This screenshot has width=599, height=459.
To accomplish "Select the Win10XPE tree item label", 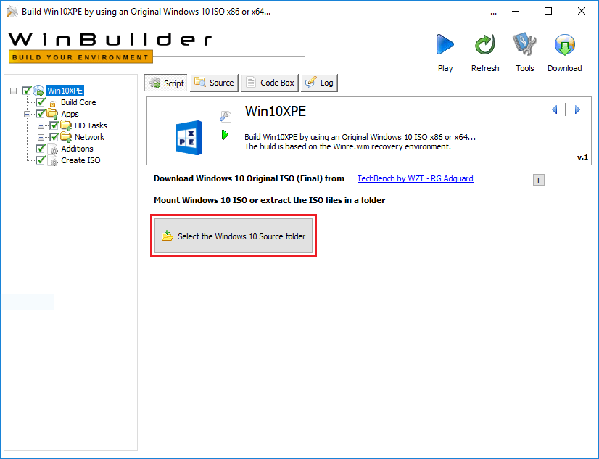I will pos(65,91).
